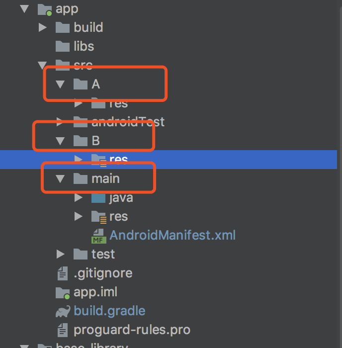Click the app module folder icon

pos(45,9)
